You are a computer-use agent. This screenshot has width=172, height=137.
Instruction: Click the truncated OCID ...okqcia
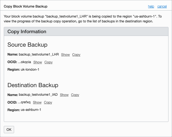[x=24, y=62]
